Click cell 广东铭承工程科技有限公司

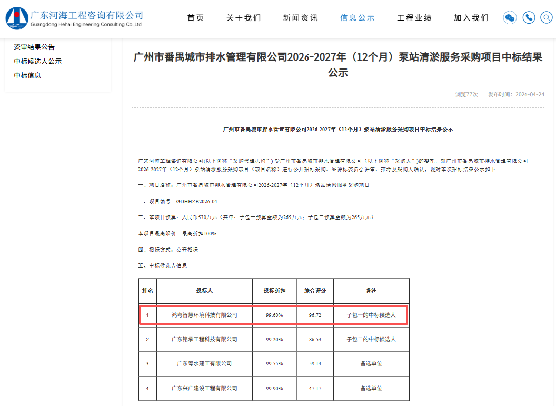204,339
